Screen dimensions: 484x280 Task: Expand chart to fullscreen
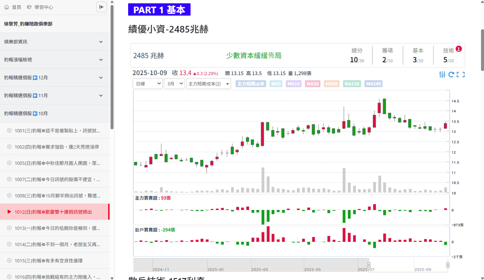(x=461, y=75)
